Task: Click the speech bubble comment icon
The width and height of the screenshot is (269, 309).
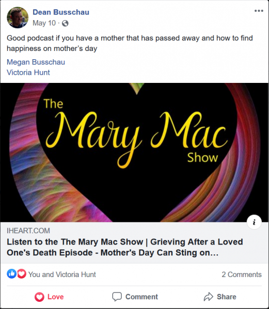Action: click(x=117, y=297)
